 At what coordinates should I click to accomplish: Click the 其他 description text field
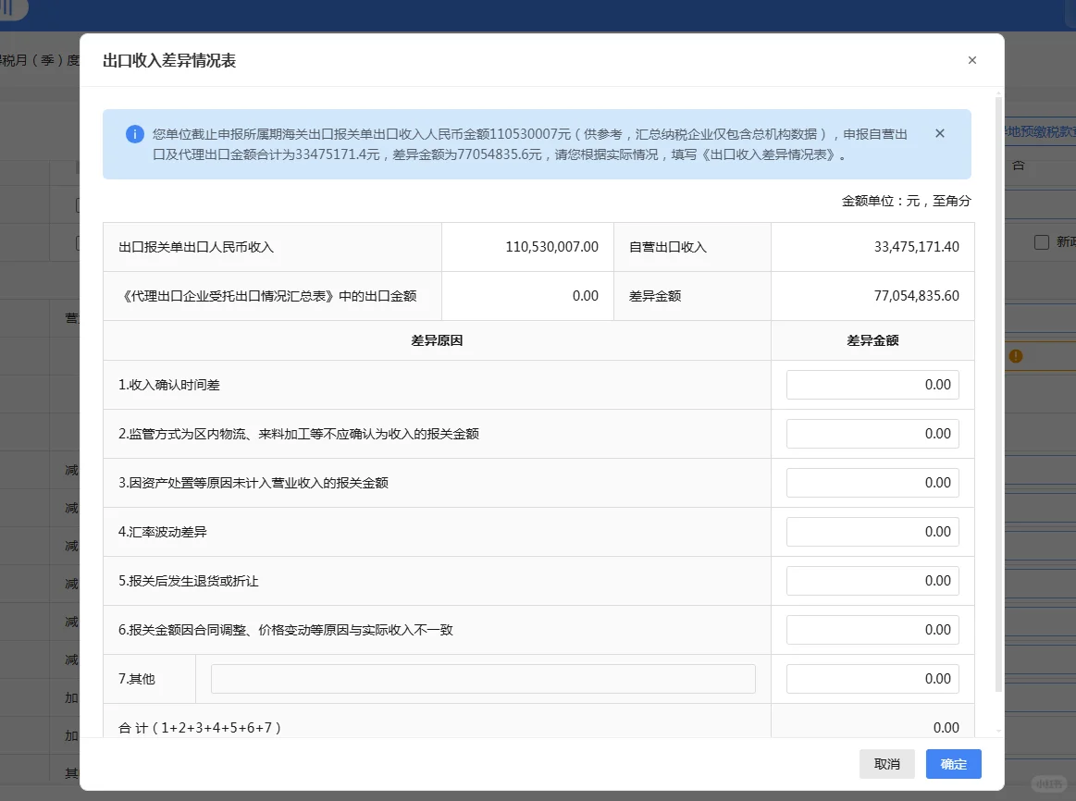tap(483, 678)
